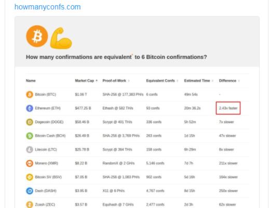Click the Dogecoin (DOGE) coin icon
Screen dimensions: 270x208
point(30,122)
